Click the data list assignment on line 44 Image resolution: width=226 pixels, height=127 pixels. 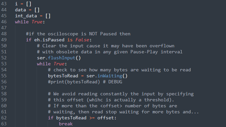[x=27, y=10]
